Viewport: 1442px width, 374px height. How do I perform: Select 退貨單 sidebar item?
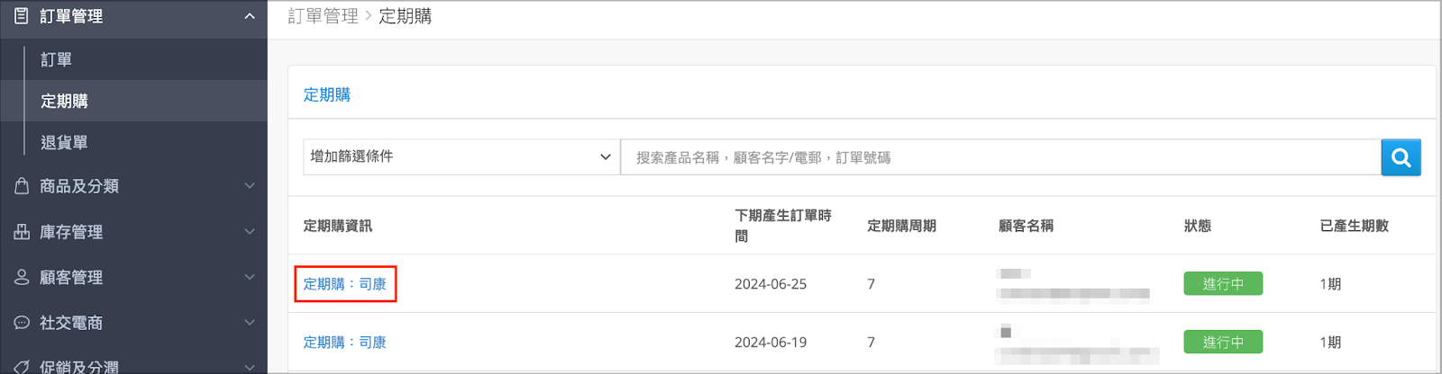64,142
